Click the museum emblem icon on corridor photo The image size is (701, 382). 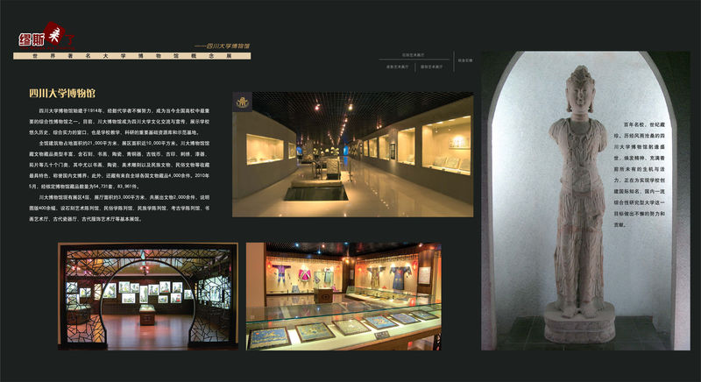pos(242,103)
